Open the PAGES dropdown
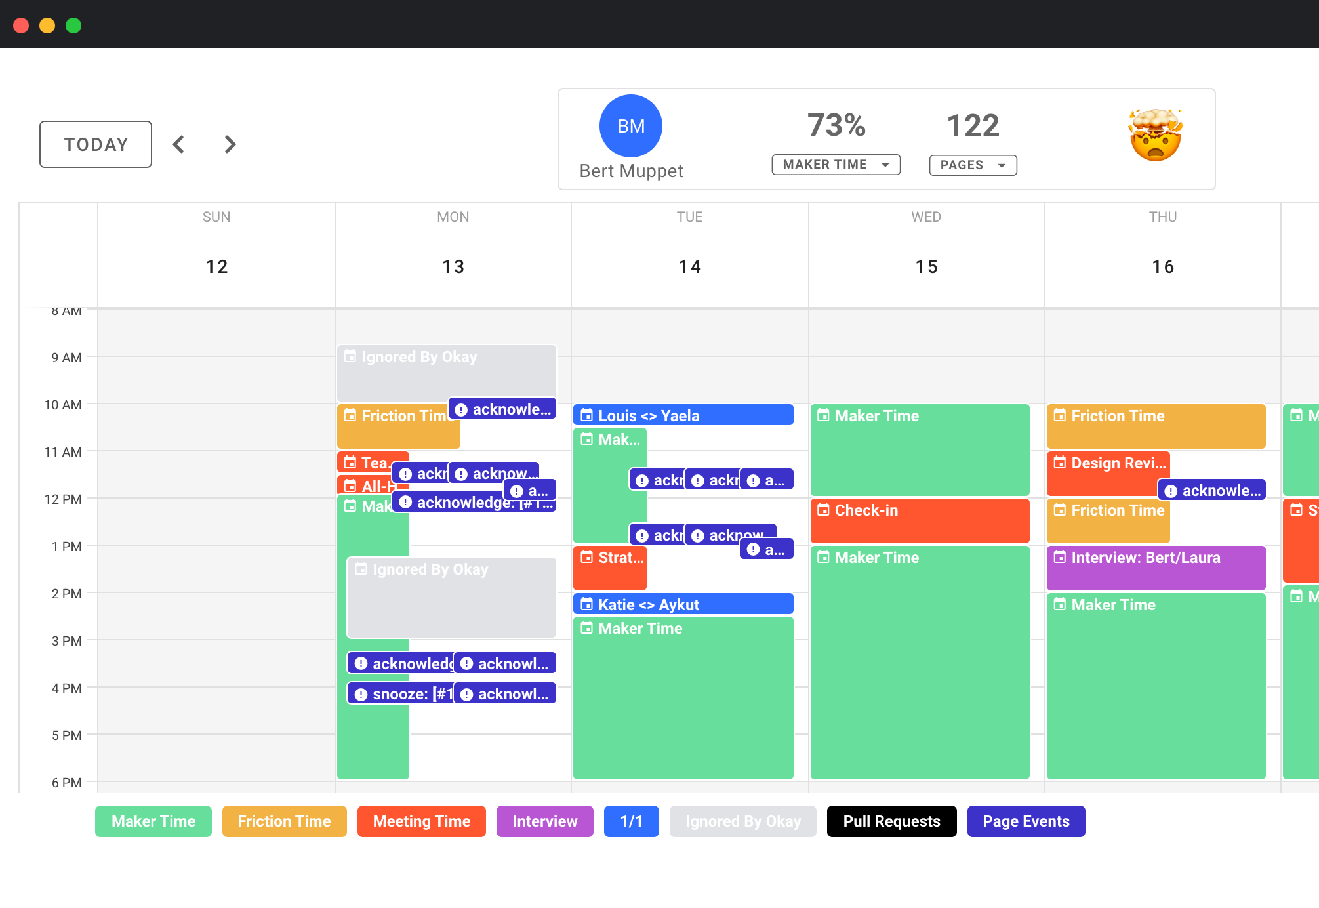The height and width of the screenshot is (908, 1319). pyautogui.click(x=973, y=165)
